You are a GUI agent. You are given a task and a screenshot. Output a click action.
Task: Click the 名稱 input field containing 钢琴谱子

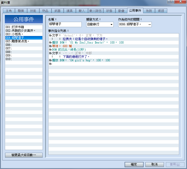(x=65, y=24)
